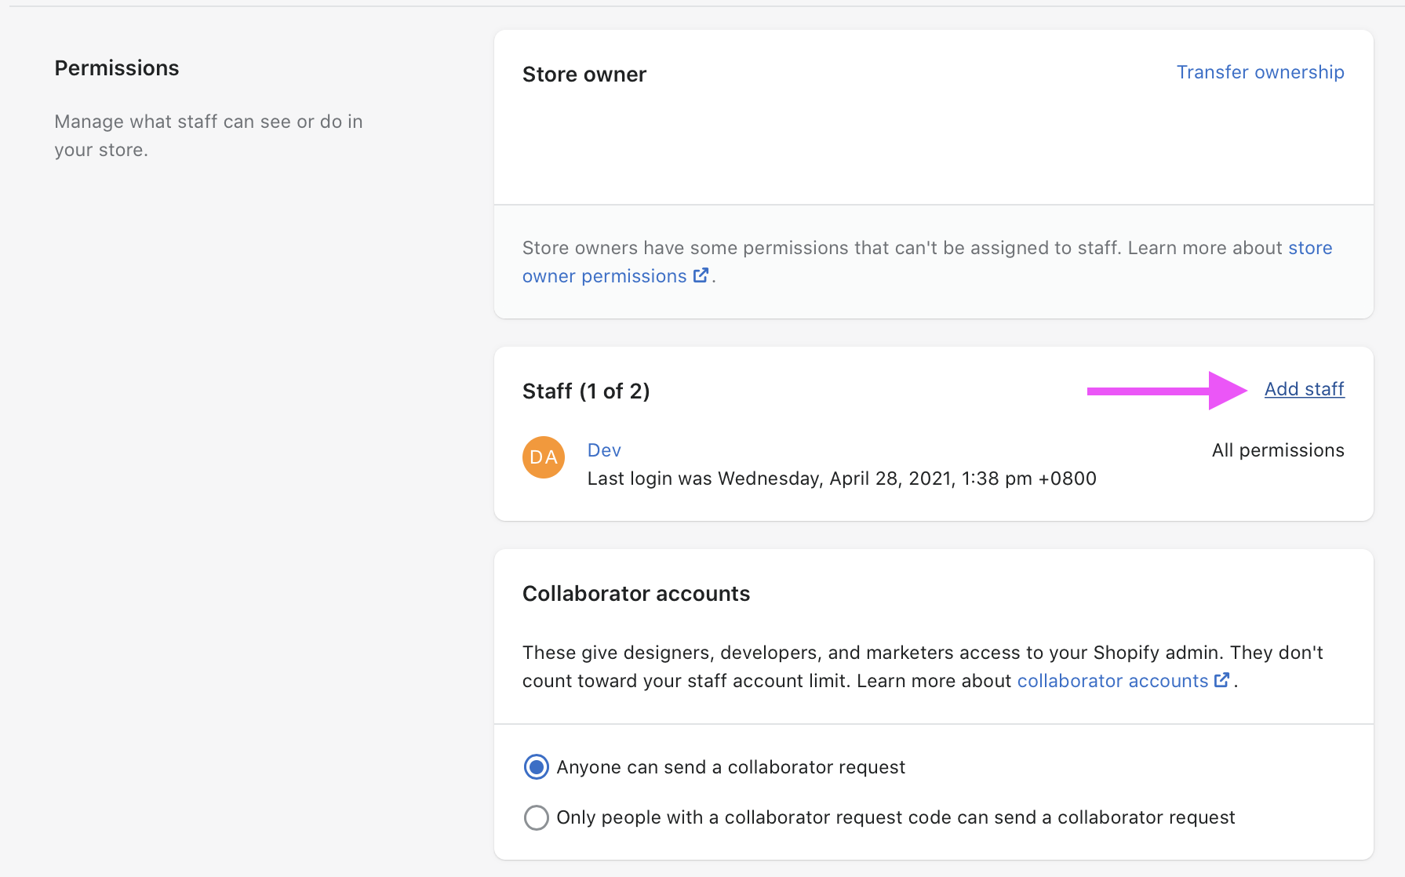1405x877 pixels.
Task: Click the external-link icon after "collaborator accounts"
Action: click(1221, 680)
